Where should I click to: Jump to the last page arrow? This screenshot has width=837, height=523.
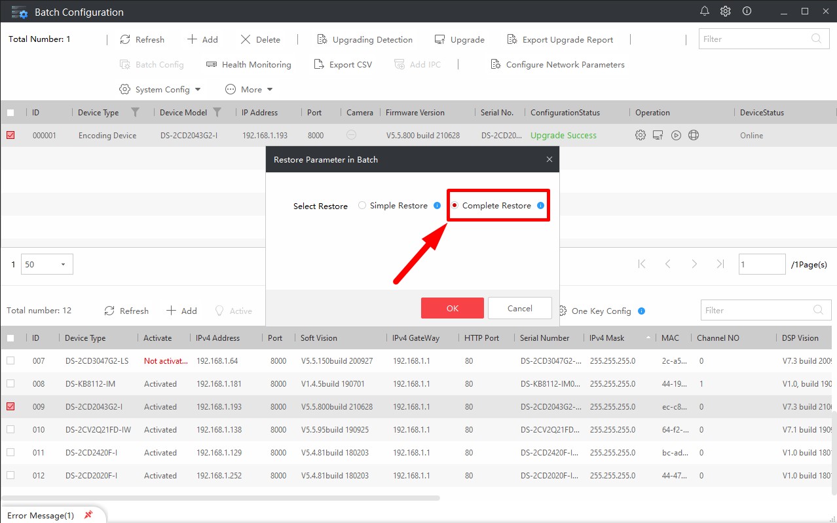[720, 264]
